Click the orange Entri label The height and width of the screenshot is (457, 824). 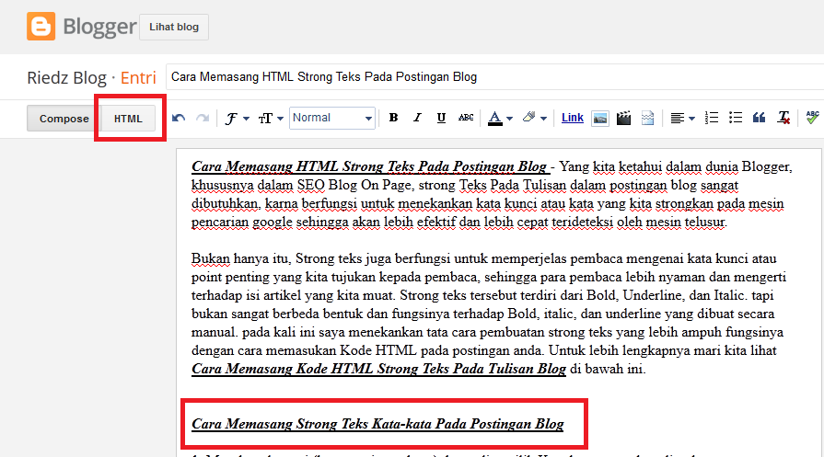[x=138, y=77]
